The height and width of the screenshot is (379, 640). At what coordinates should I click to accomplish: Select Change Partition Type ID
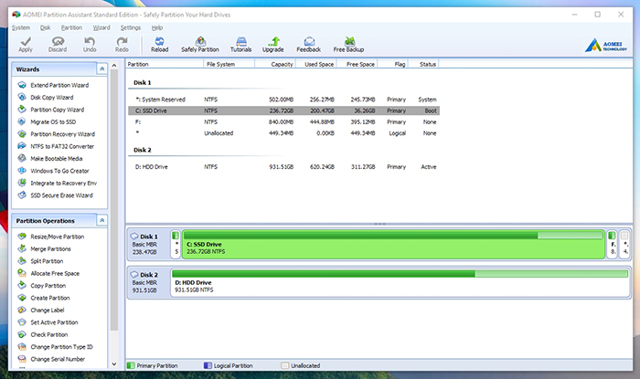click(61, 347)
